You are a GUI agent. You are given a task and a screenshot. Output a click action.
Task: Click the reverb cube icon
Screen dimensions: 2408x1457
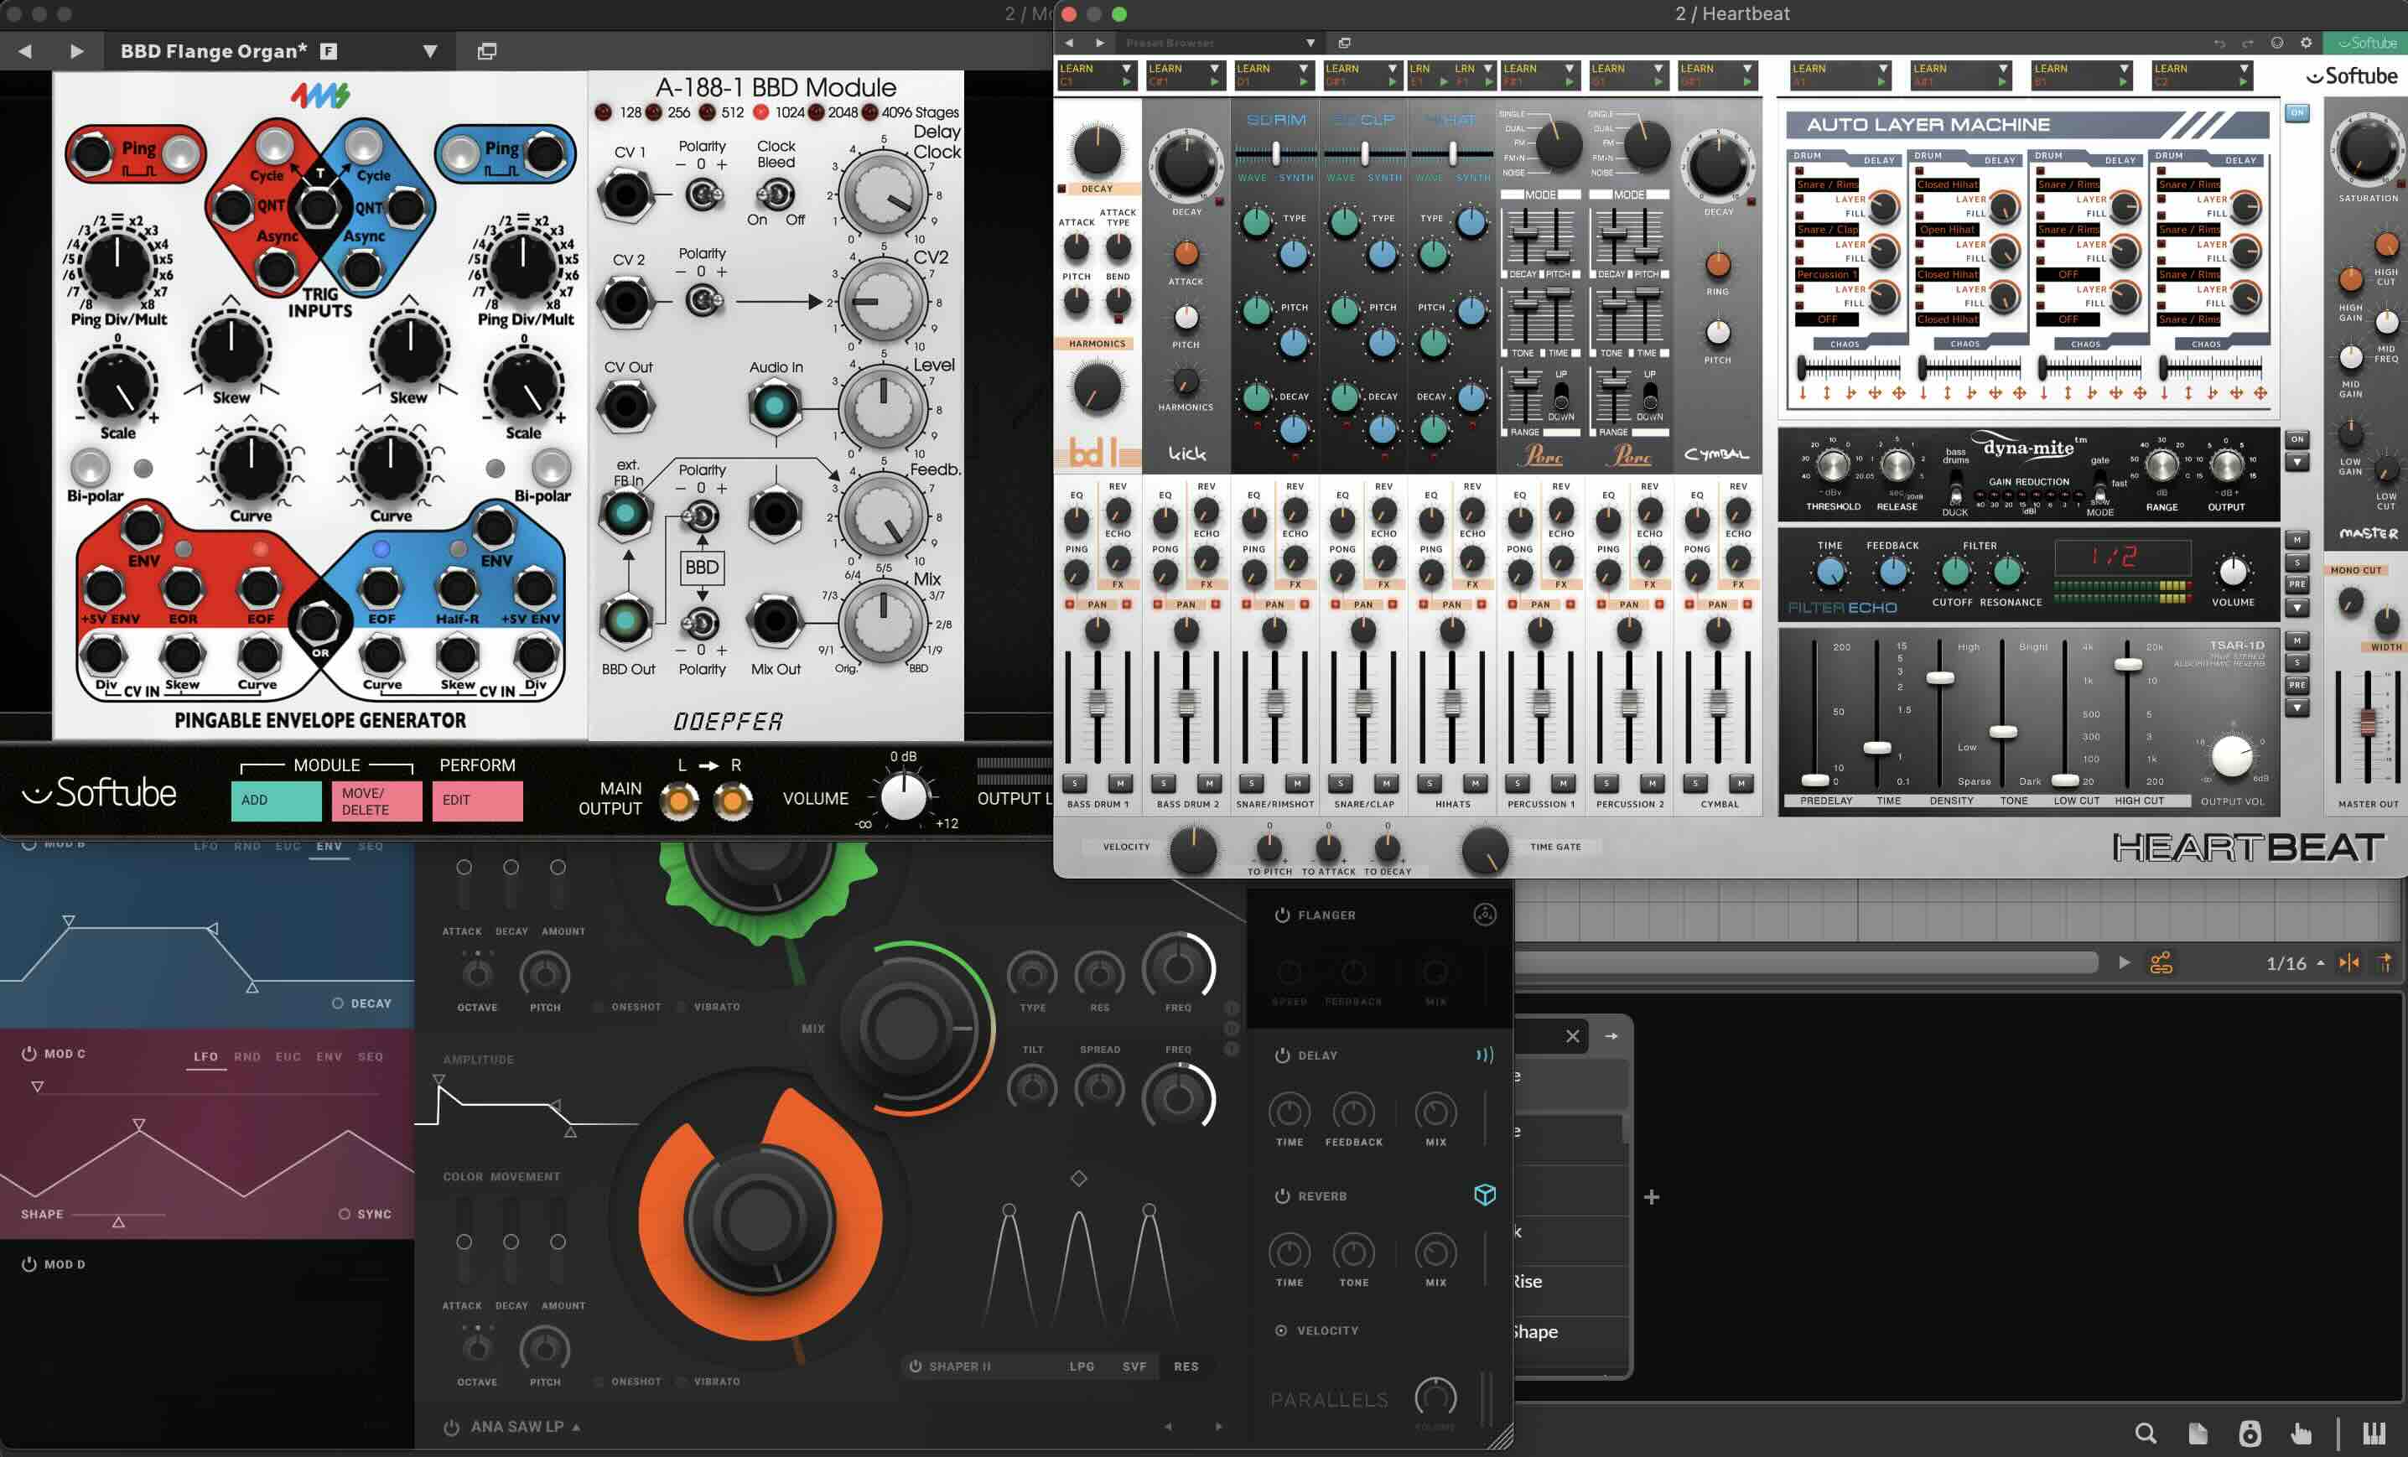click(x=1485, y=1194)
